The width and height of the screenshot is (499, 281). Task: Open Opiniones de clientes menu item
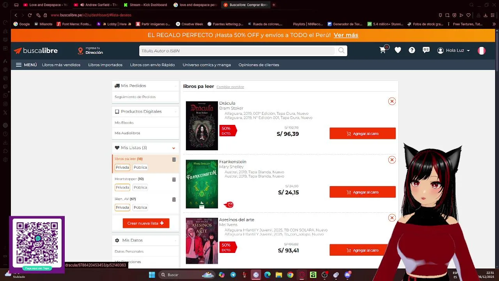pyautogui.click(x=259, y=65)
